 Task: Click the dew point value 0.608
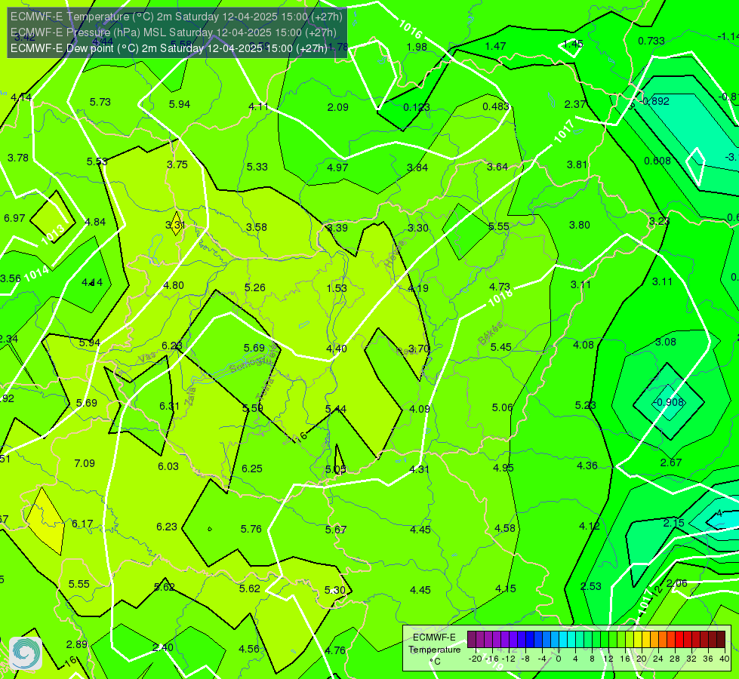tap(657, 161)
